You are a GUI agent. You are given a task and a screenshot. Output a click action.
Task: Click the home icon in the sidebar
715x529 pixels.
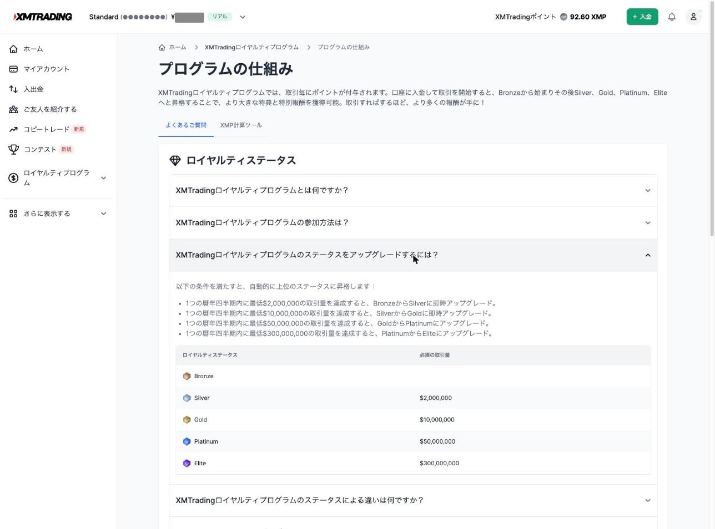pyautogui.click(x=13, y=49)
